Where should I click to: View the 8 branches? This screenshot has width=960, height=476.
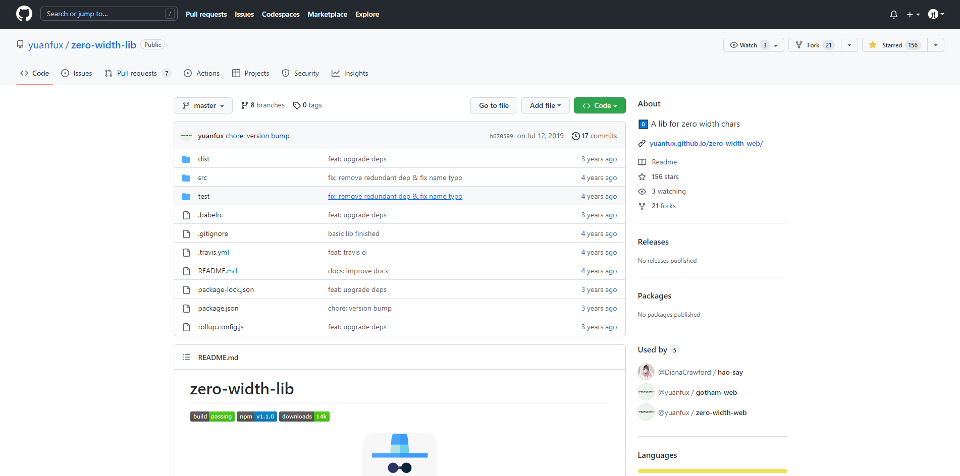tap(263, 105)
